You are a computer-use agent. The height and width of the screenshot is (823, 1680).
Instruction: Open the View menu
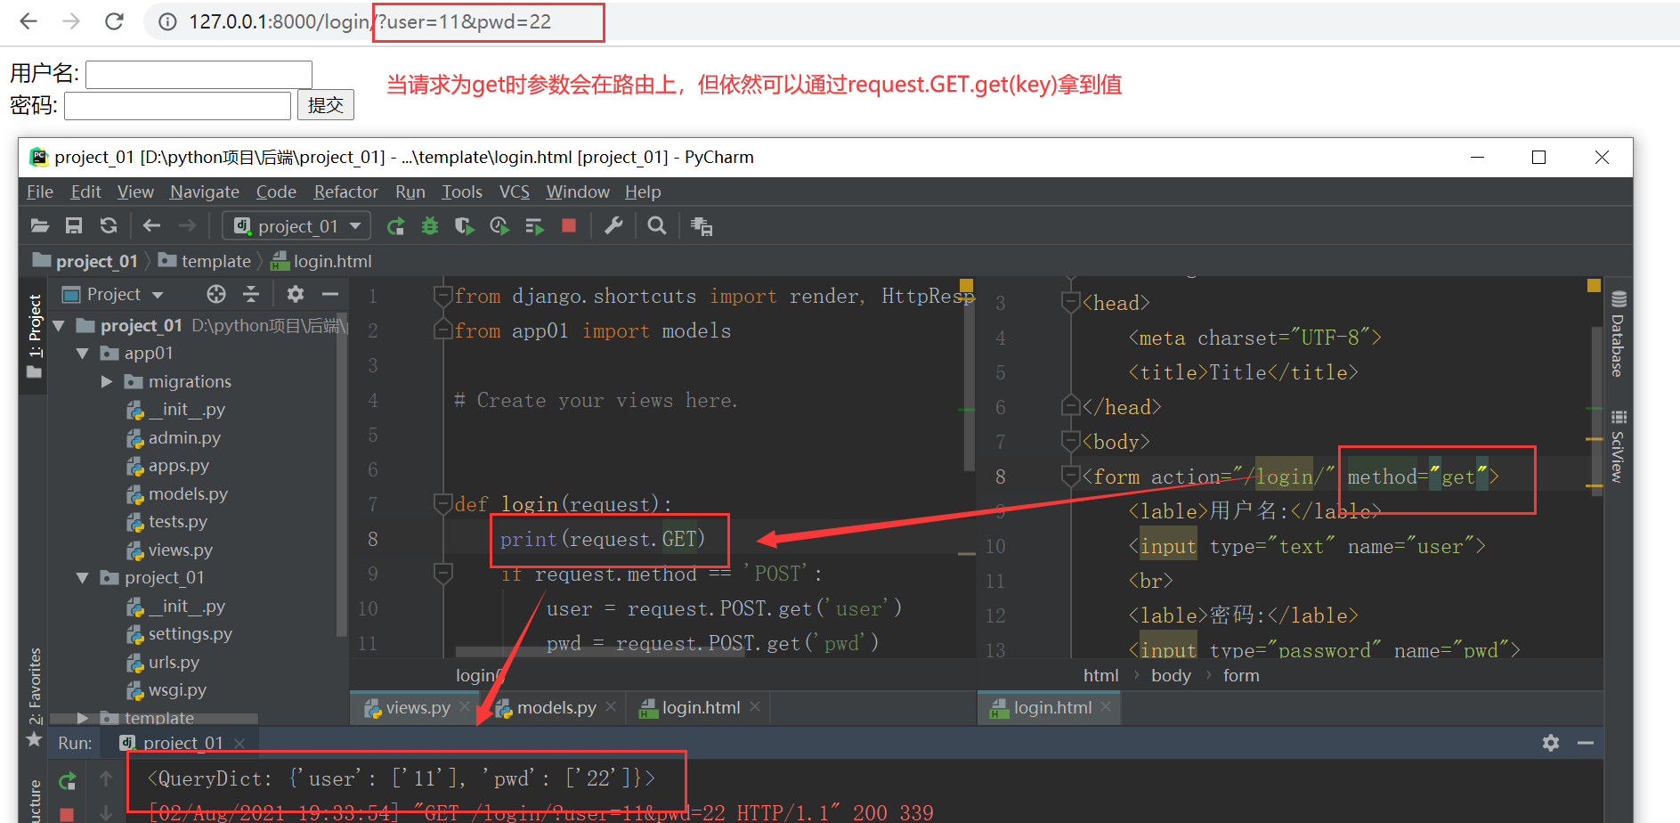click(135, 191)
